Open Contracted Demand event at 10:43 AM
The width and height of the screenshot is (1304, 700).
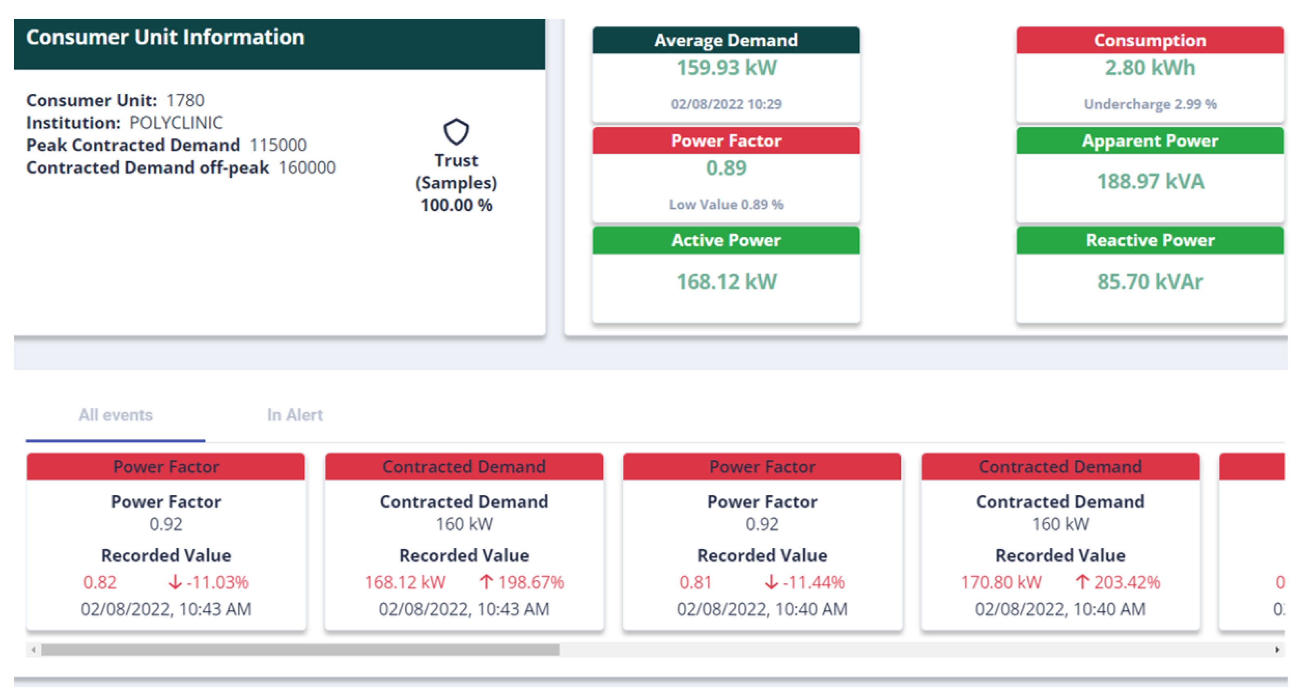464,542
